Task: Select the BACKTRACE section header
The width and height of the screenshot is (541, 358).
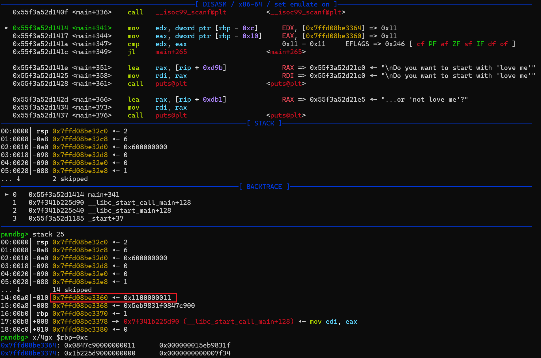Action: (x=264, y=187)
